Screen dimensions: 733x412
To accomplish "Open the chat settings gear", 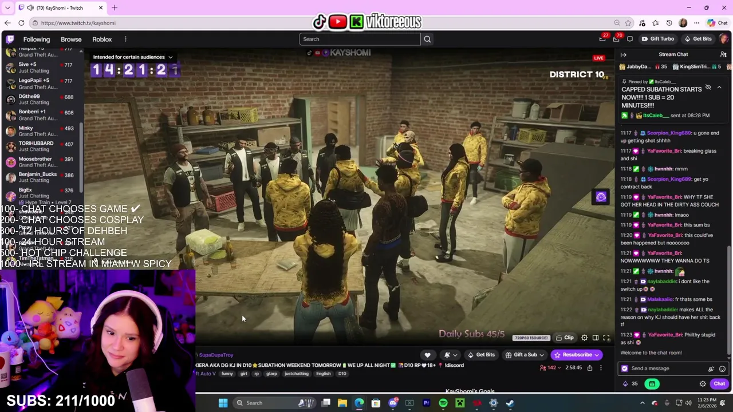I will 703,384.
